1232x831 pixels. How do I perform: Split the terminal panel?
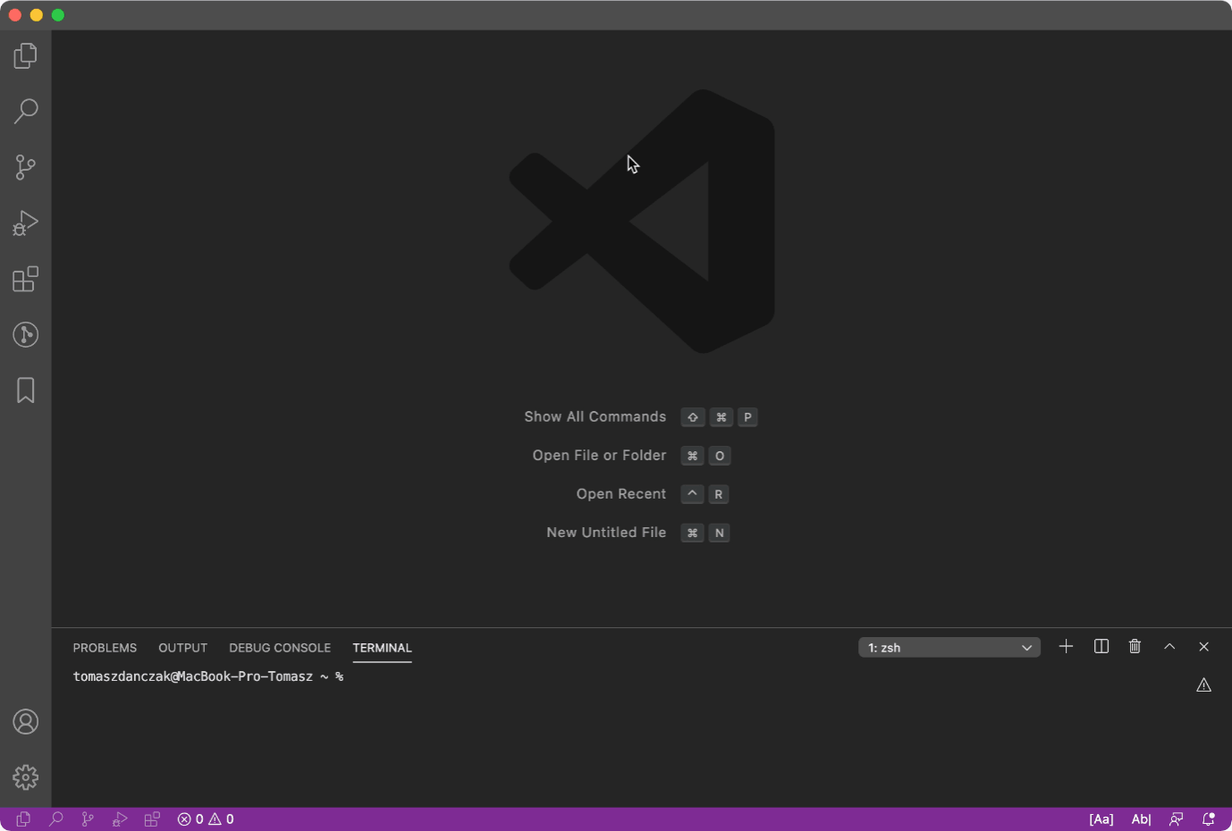pos(1101,646)
